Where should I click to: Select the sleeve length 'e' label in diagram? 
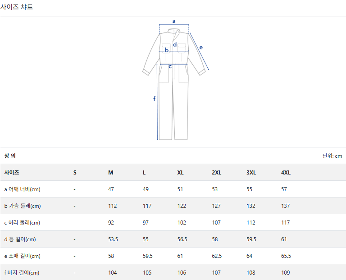201,47
